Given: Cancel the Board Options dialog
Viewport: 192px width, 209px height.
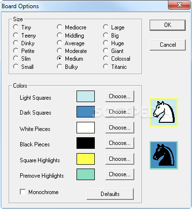Looking at the screenshot, I should [x=167, y=45].
